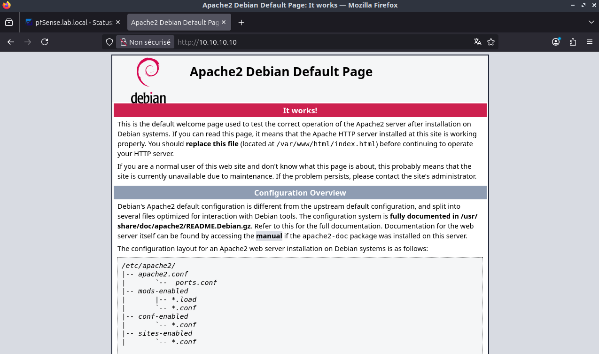Go back to the previous page
599x354 pixels.
[x=11, y=42]
